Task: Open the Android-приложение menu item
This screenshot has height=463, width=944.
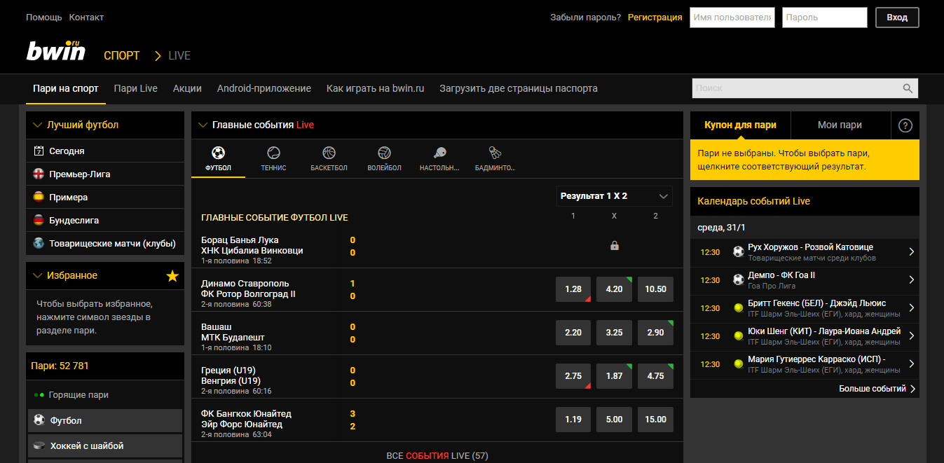Action: (264, 88)
